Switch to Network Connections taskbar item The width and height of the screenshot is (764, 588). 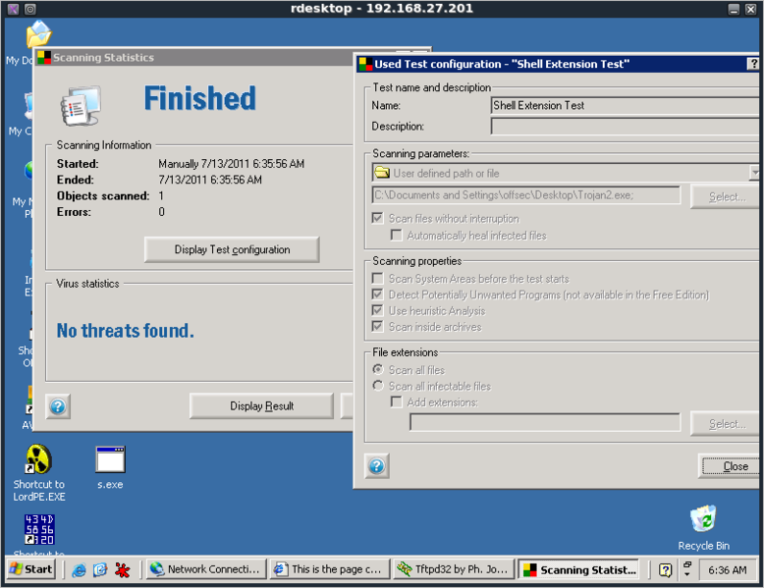click(204, 569)
